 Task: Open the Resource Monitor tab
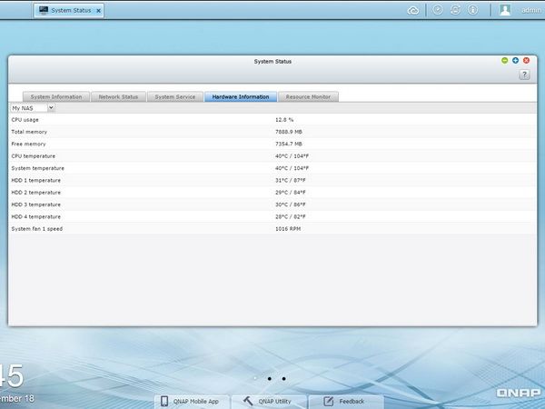[308, 96]
